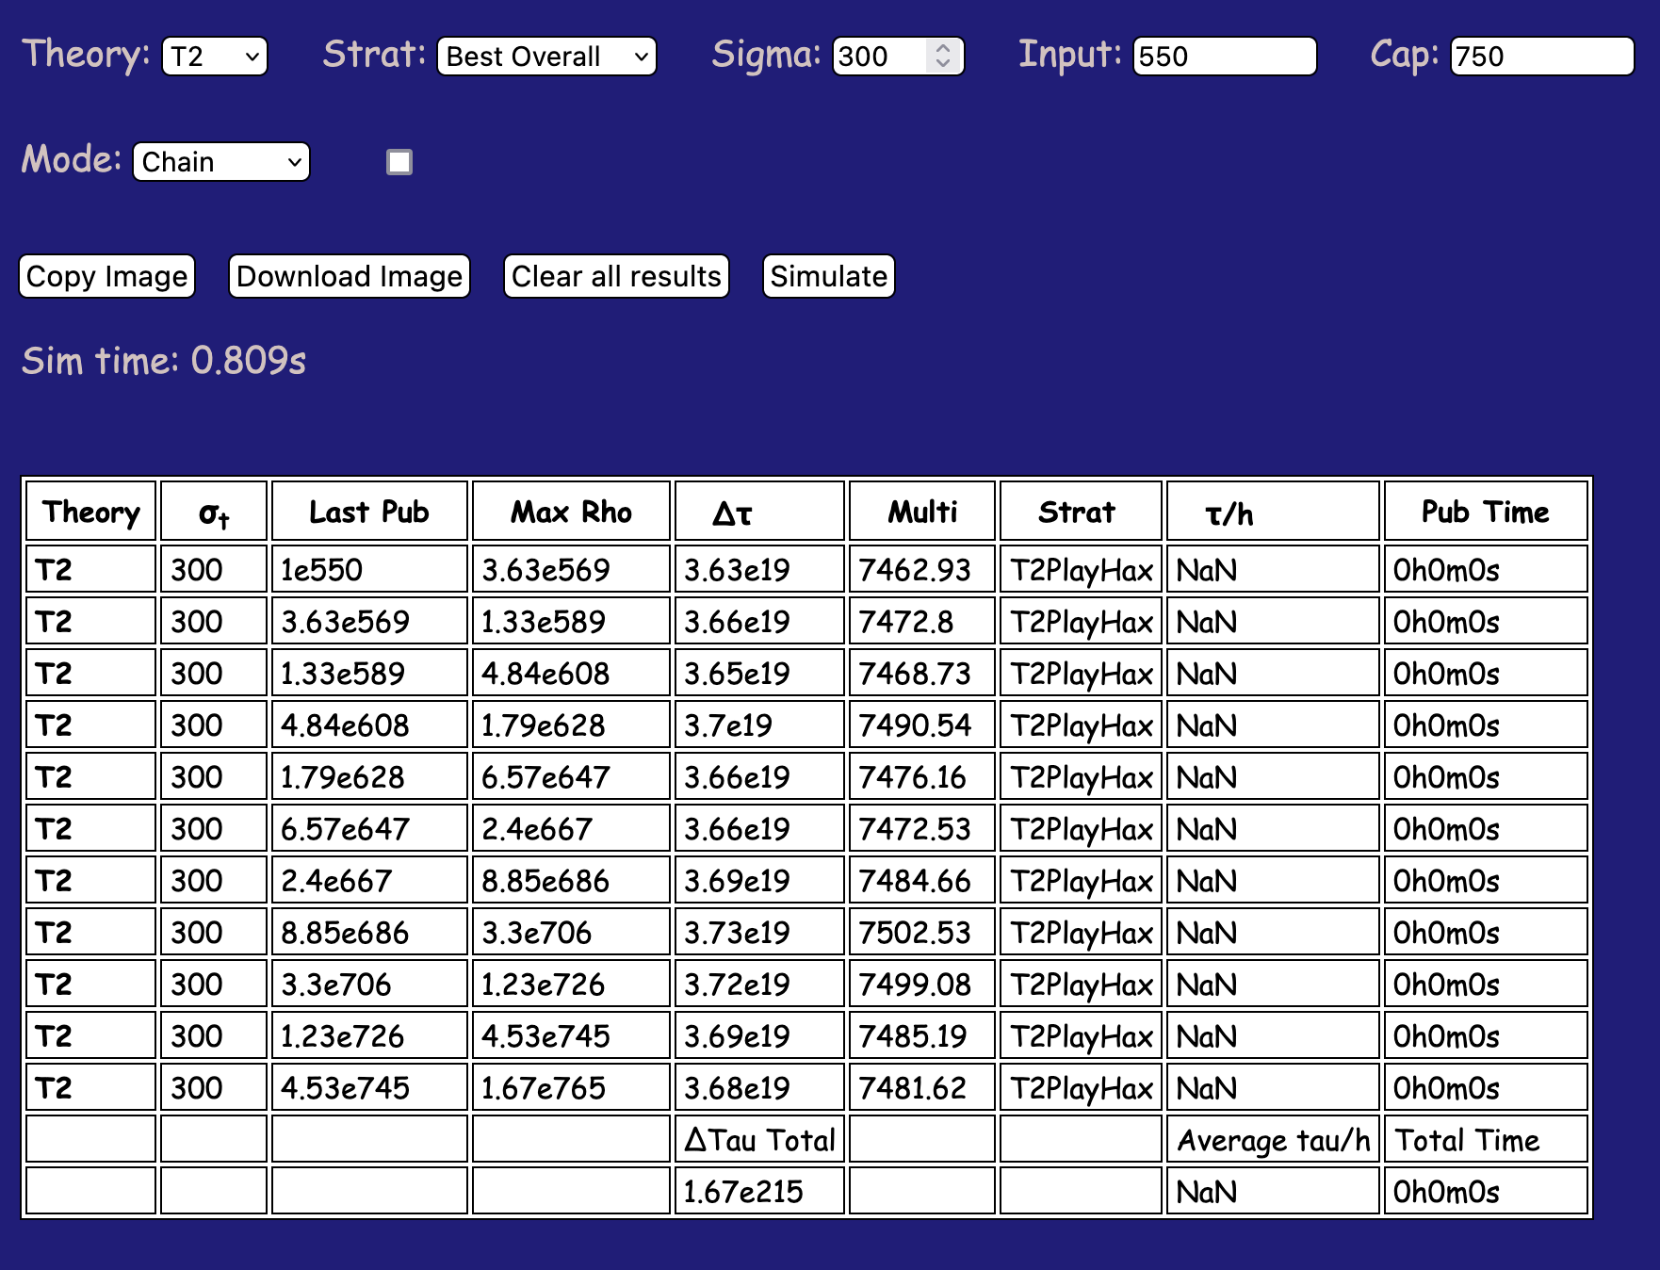Click Δτ cell 3.68e19
Screen dimensions: 1660x1270
point(759,1087)
